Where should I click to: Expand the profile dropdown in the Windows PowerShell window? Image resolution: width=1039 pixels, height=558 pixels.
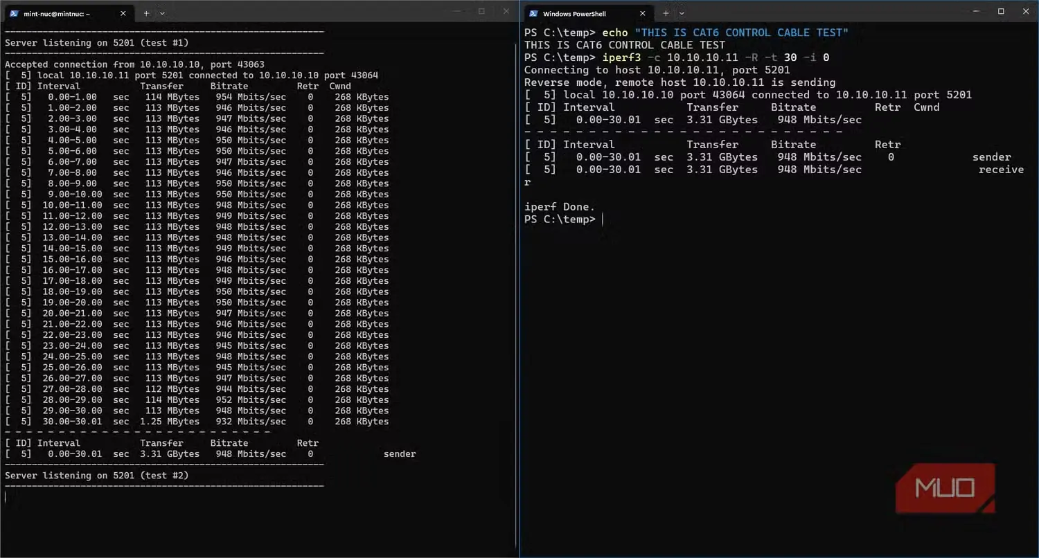pos(682,12)
